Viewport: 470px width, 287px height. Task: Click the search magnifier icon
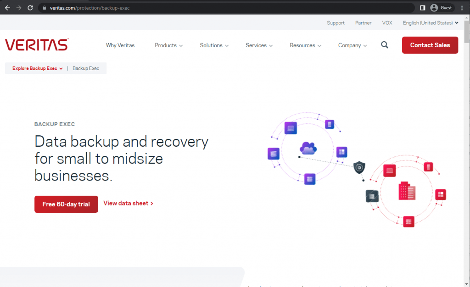point(385,45)
